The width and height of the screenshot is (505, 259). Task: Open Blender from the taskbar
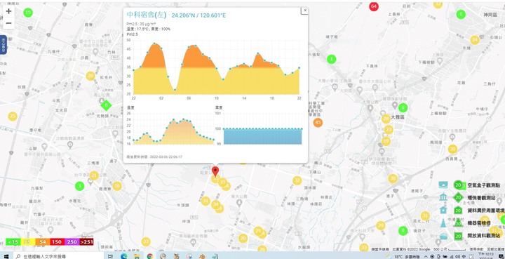pyautogui.click(x=201, y=256)
